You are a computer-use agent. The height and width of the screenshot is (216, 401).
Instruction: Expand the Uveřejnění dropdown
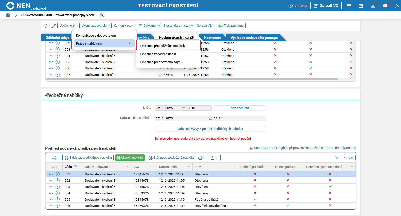[68, 26]
